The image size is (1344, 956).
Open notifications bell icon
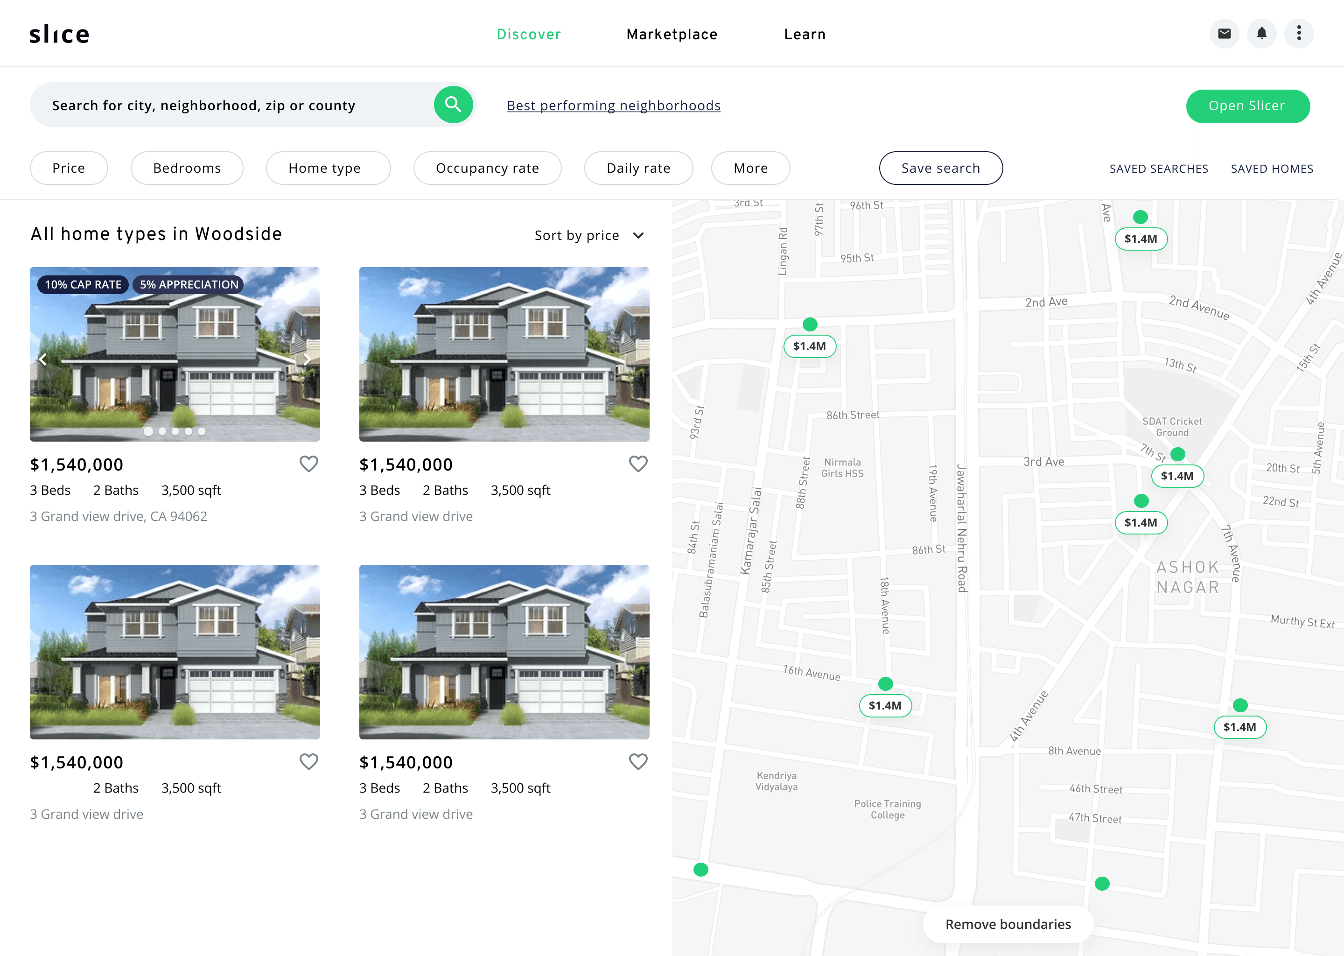[x=1261, y=34]
